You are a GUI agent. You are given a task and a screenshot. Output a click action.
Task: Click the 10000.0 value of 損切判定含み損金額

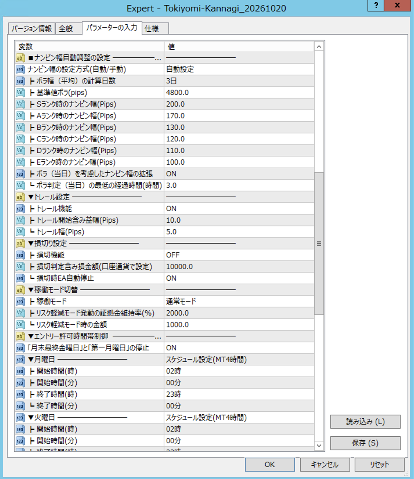[x=239, y=267]
